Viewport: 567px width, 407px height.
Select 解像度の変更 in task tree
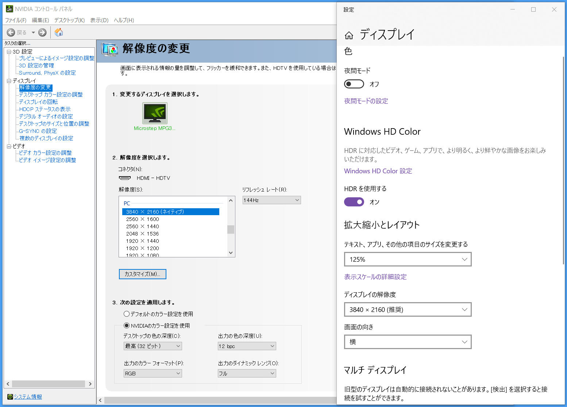click(35, 87)
